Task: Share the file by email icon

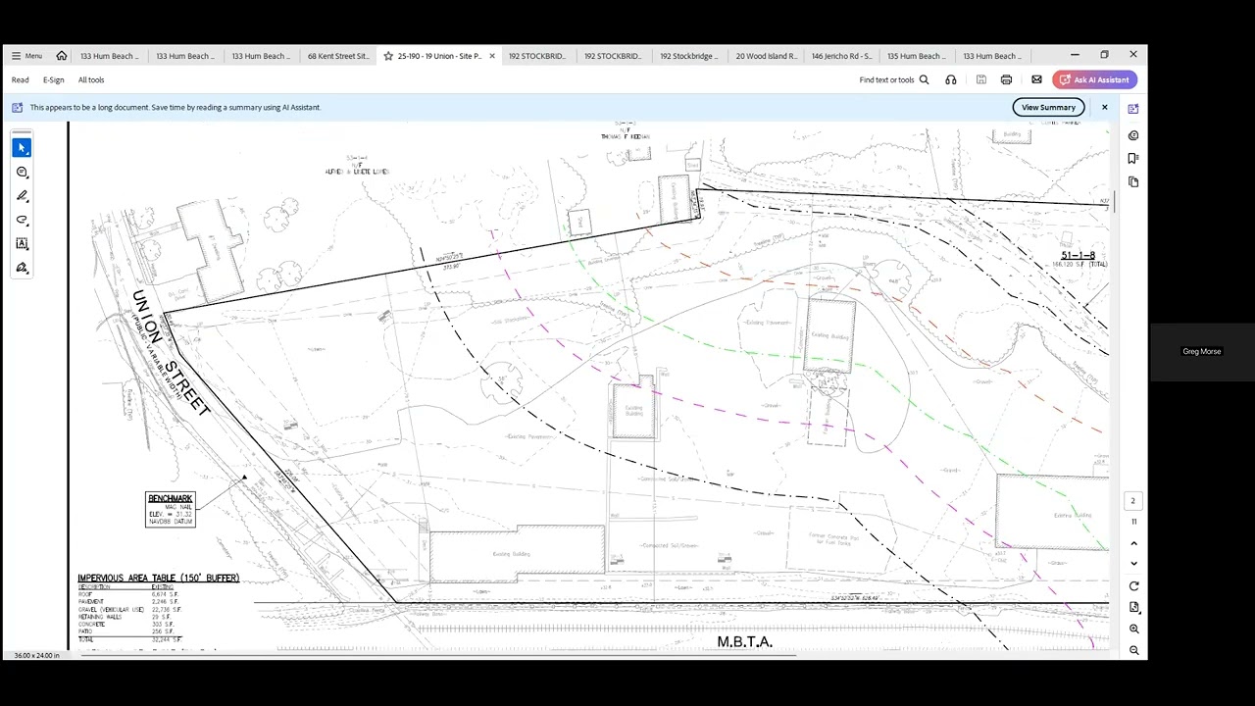Action: coord(1036,80)
